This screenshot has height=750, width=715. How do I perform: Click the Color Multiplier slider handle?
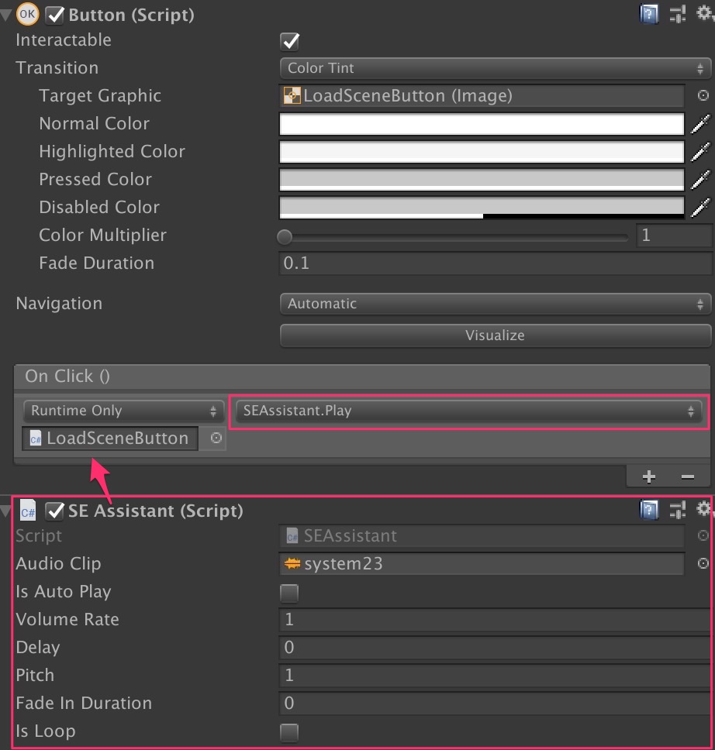click(285, 237)
